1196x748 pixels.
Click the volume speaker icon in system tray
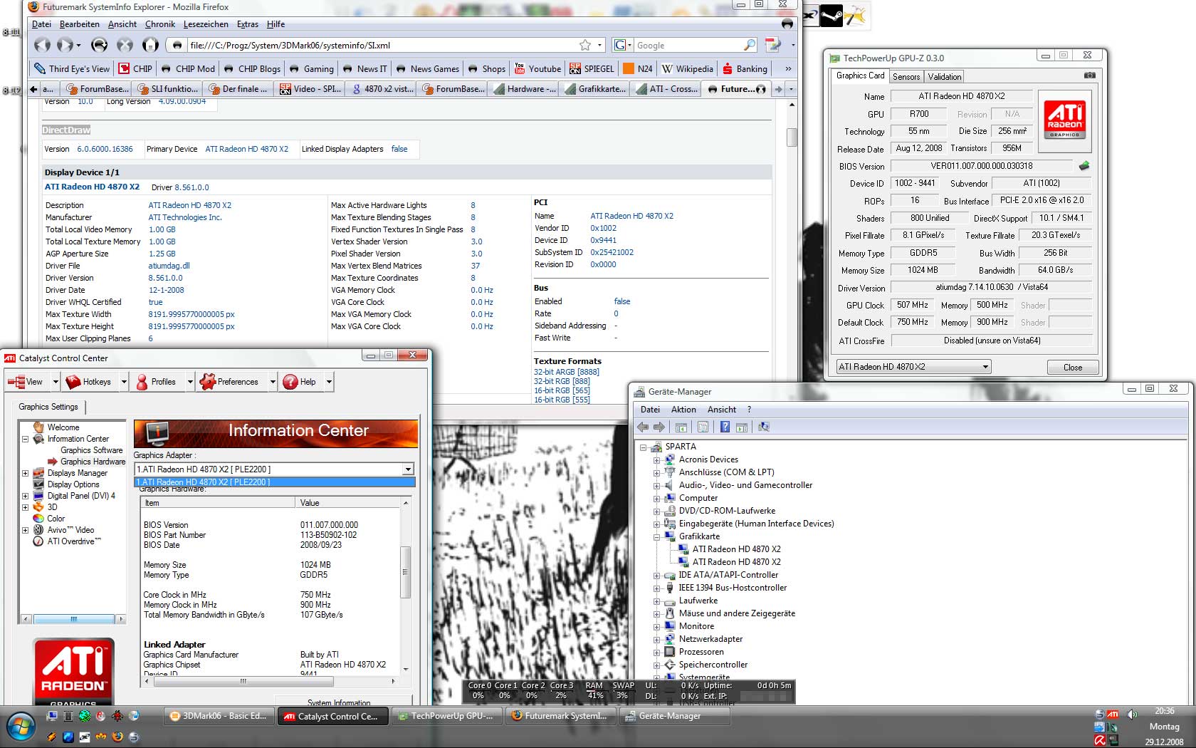tap(1132, 714)
